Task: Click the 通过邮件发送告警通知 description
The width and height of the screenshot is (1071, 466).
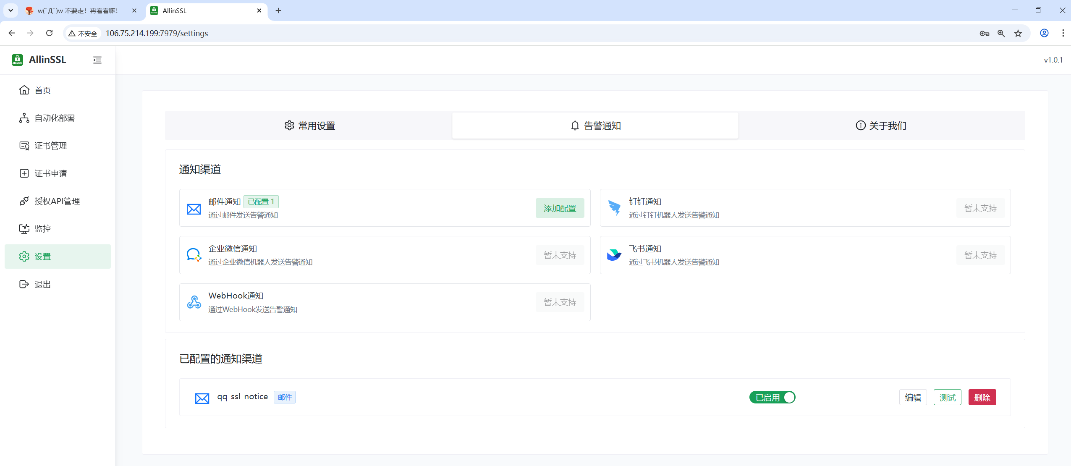Action: point(243,215)
